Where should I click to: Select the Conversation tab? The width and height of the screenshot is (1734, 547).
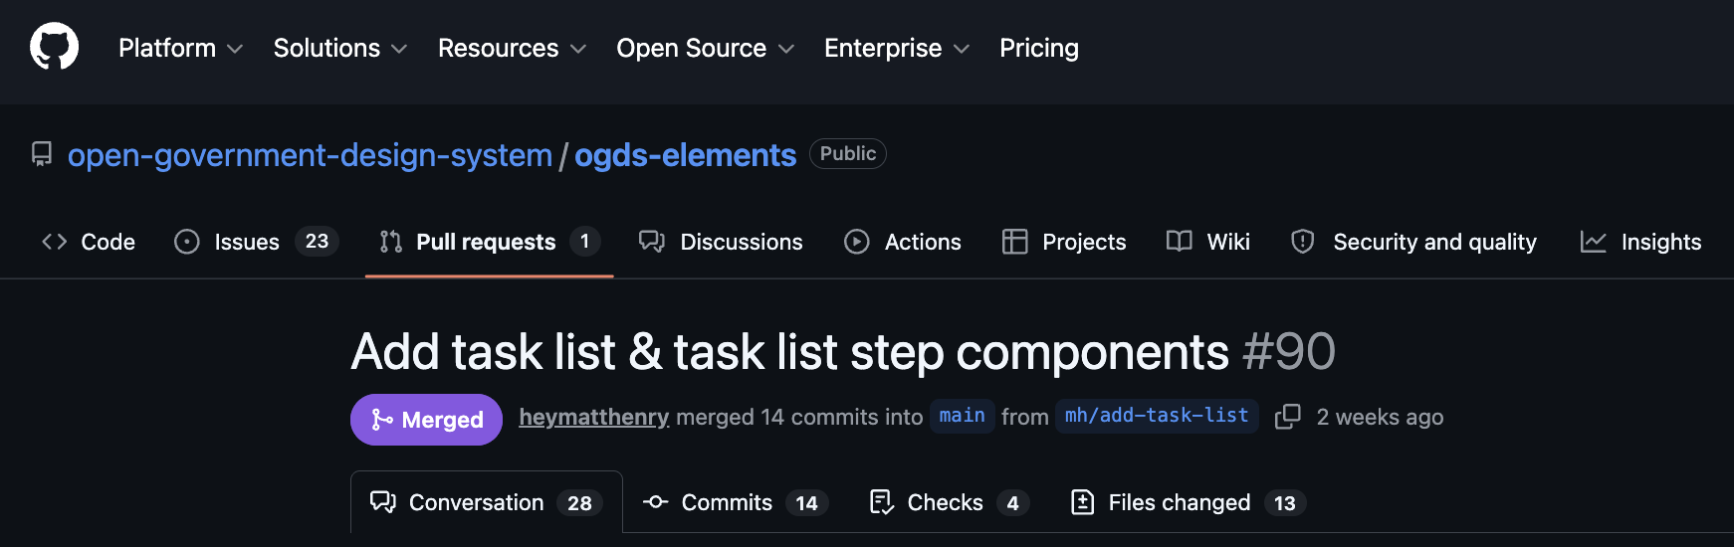[x=487, y=502]
